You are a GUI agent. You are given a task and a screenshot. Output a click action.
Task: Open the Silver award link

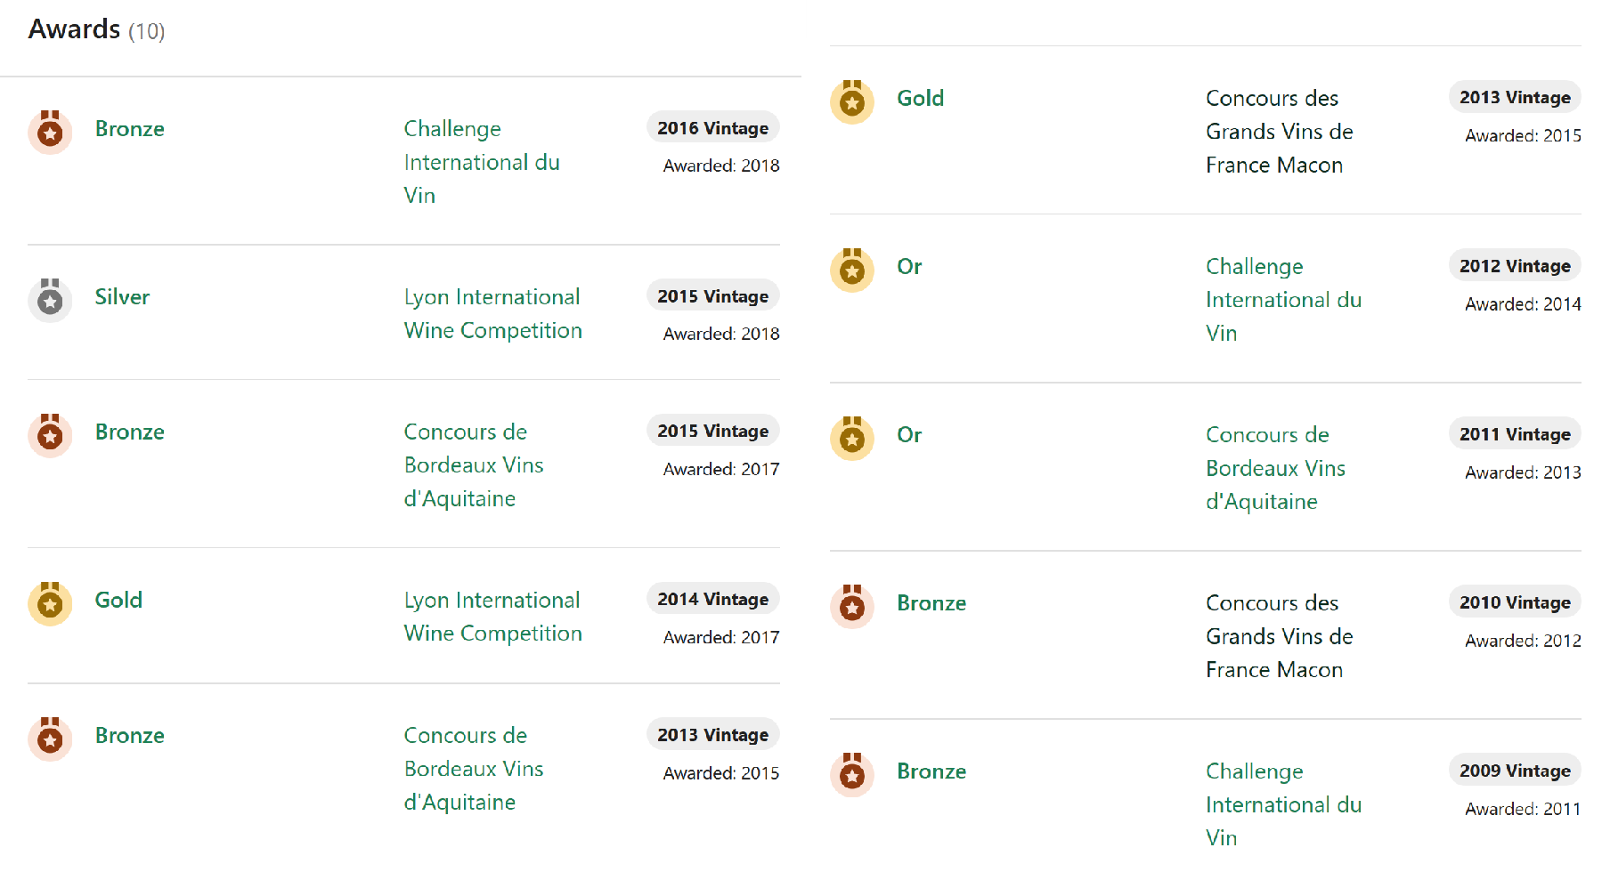click(x=122, y=297)
